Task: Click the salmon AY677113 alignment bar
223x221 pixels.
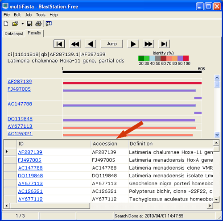Action: click(x=129, y=128)
